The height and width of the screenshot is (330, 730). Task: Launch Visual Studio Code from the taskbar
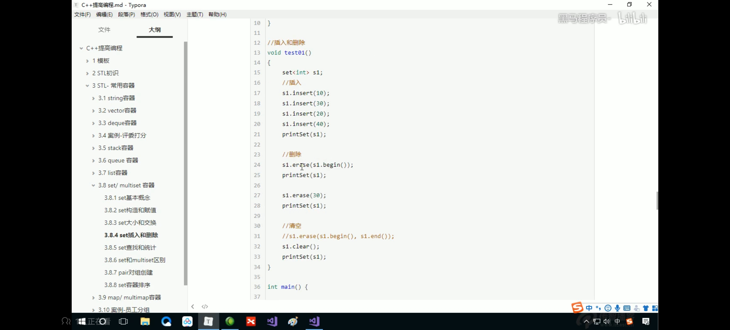tap(272, 321)
